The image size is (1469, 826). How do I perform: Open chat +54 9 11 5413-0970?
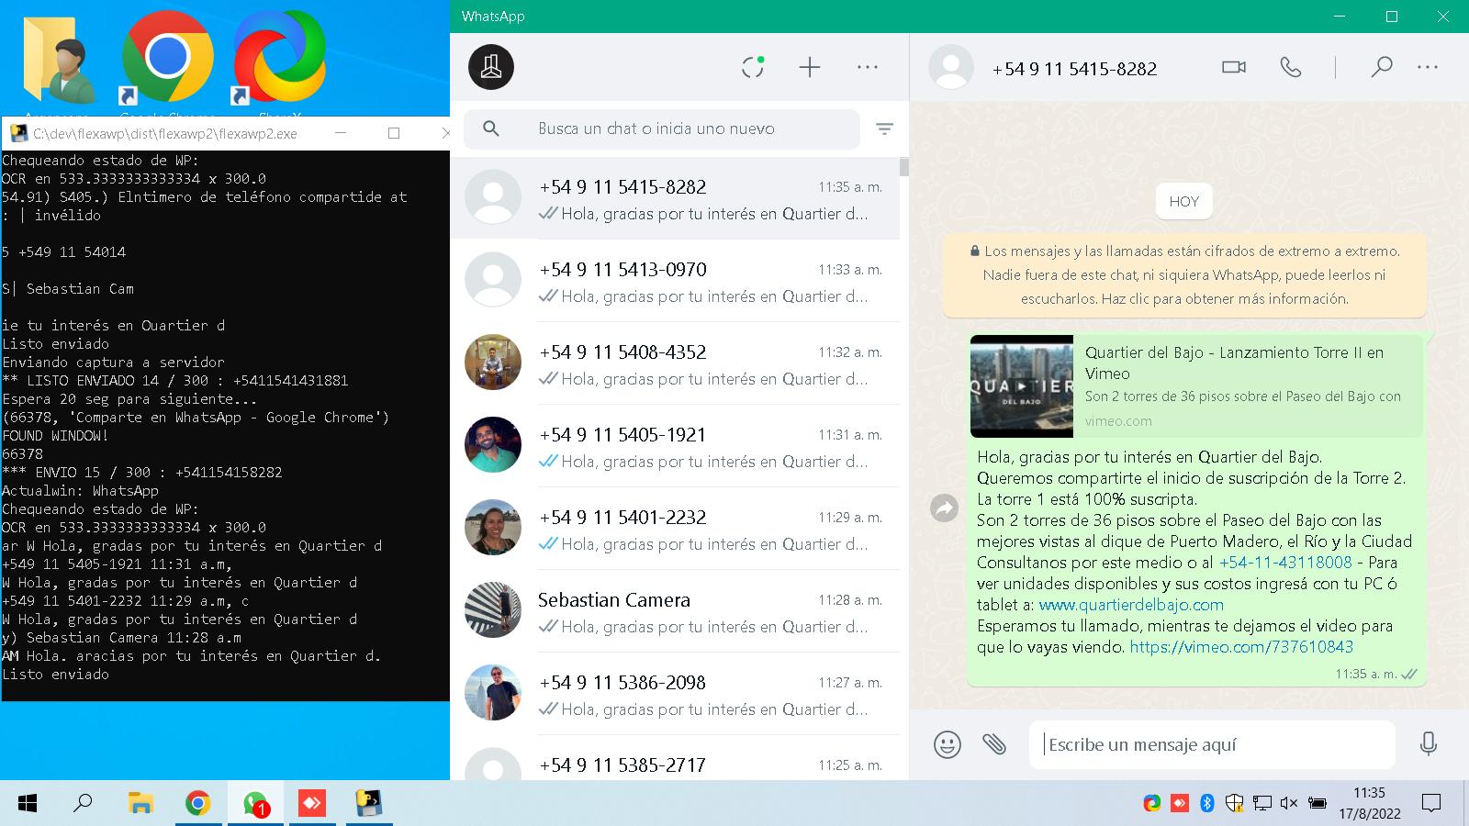click(675, 281)
